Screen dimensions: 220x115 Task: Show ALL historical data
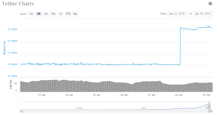pos(76,14)
